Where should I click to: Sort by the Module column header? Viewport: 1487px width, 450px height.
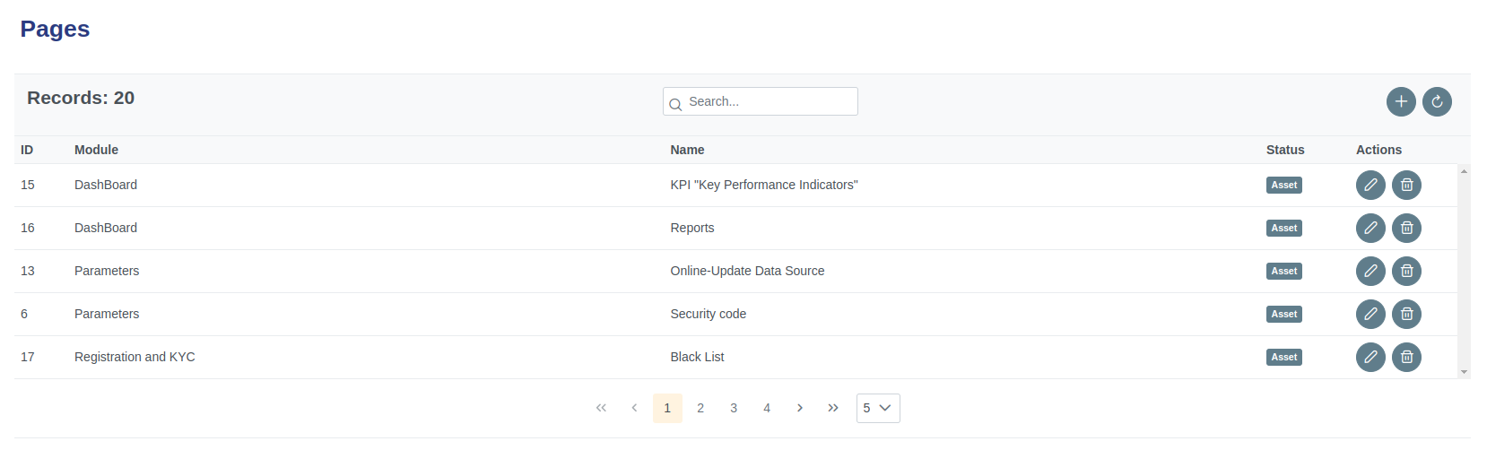point(96,150)
